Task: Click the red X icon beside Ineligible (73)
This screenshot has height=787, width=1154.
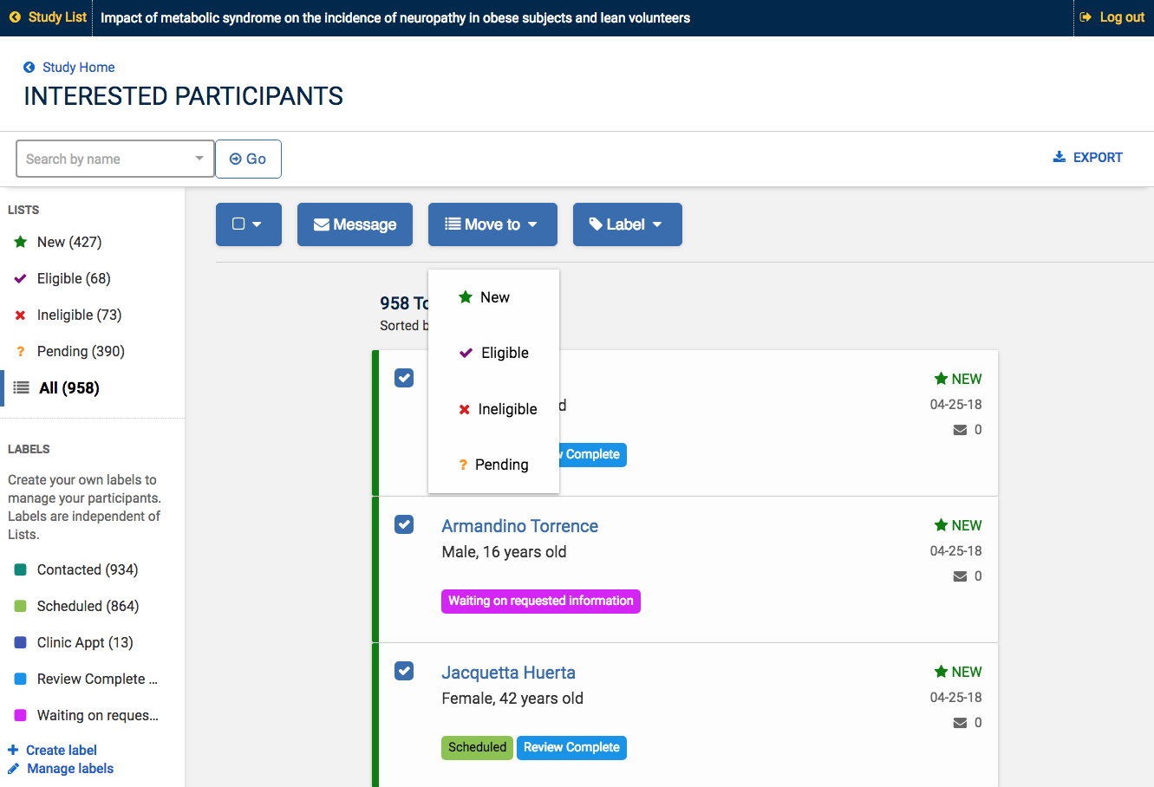Action: point(21,315)
